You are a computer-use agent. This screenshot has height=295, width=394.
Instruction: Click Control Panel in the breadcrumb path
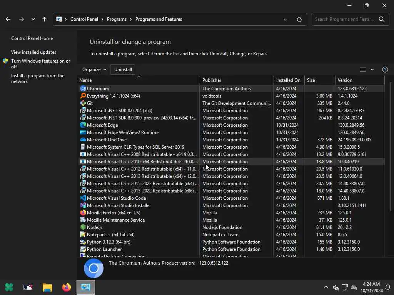[84, 19]
